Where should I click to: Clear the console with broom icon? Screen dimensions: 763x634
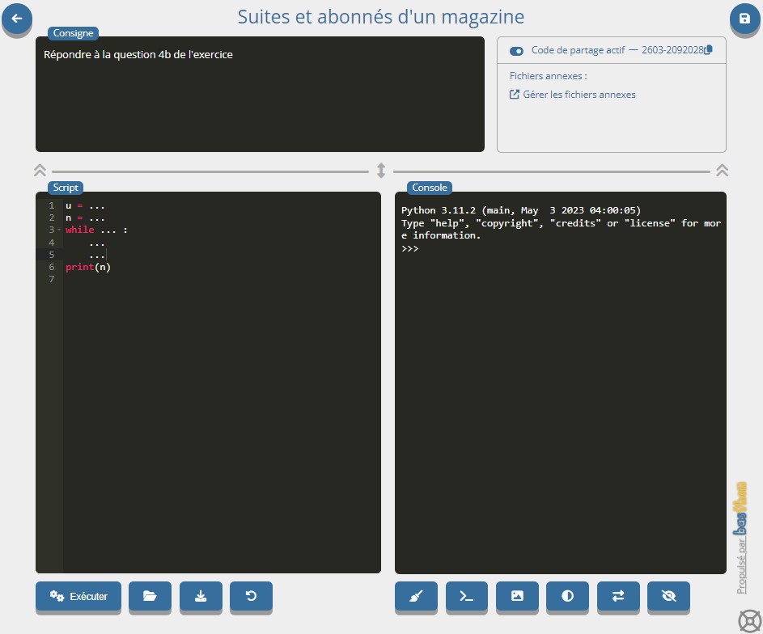click(416, 596)
